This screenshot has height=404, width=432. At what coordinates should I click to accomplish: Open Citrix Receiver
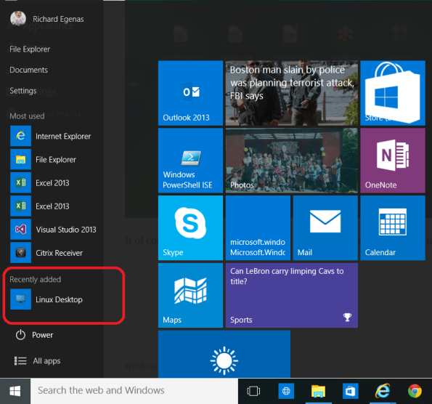(46, 253)
